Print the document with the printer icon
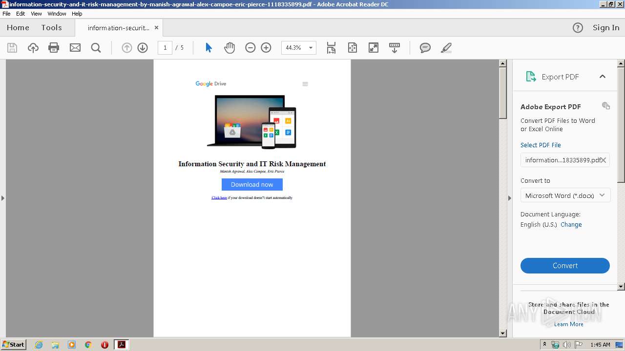Screen dimensions: 625x351 54,48
